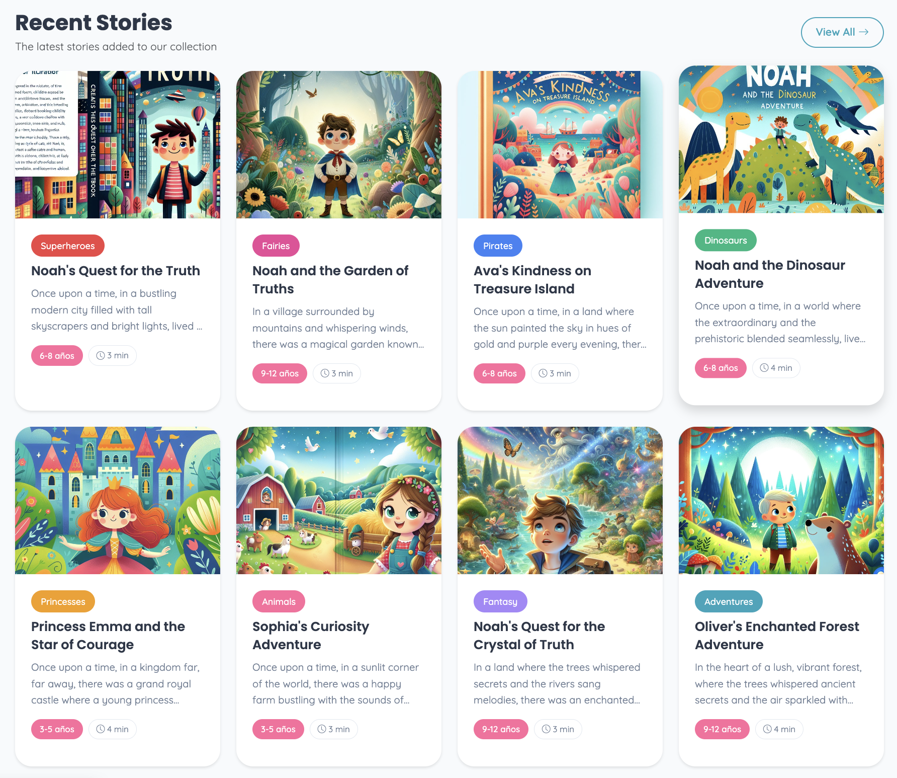The height and width of the screenshot is (778, 897).
Task: Click the 9-12 años badge on Fairies card
Action: tap(280, 373)
